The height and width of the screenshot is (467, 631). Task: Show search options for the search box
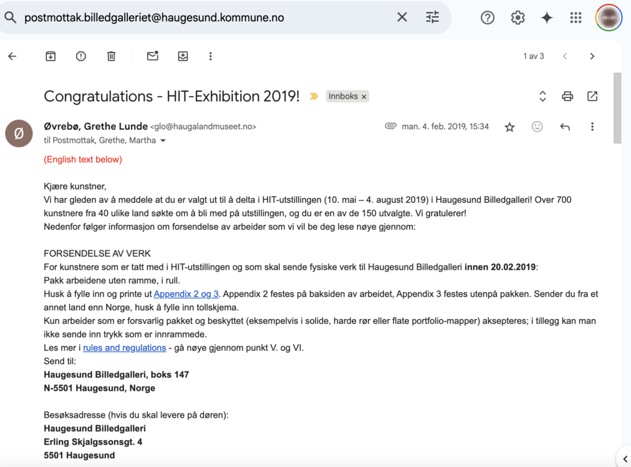tap(432, 17)
